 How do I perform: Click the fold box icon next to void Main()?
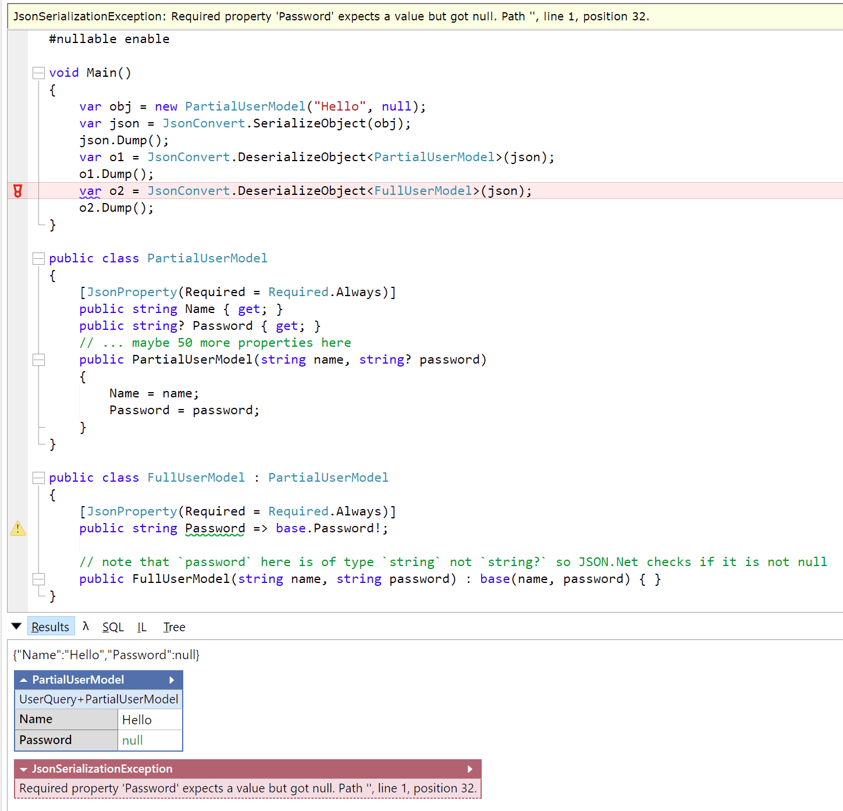38,73
